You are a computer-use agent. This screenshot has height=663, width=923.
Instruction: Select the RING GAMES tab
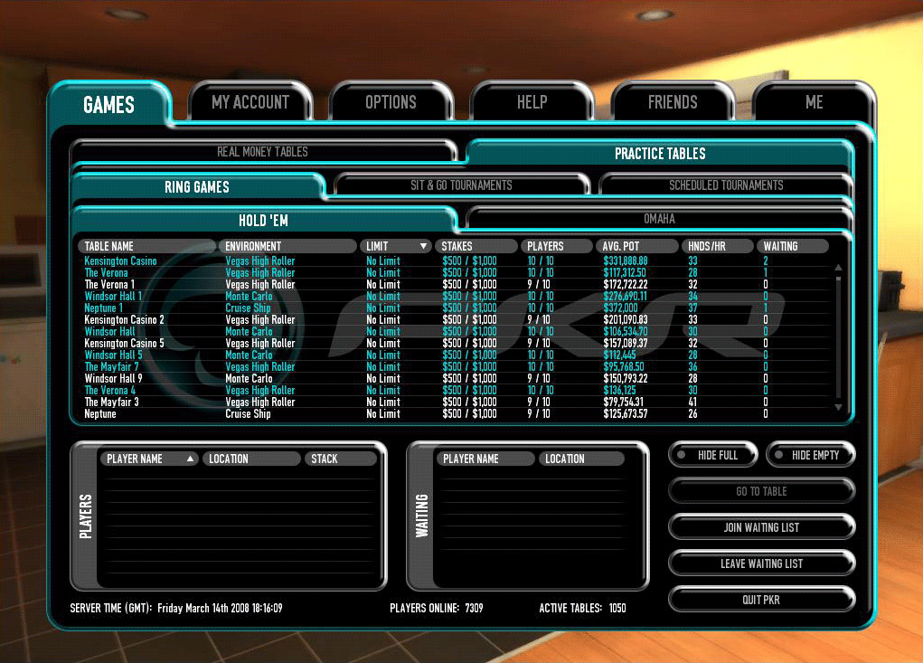197,186
